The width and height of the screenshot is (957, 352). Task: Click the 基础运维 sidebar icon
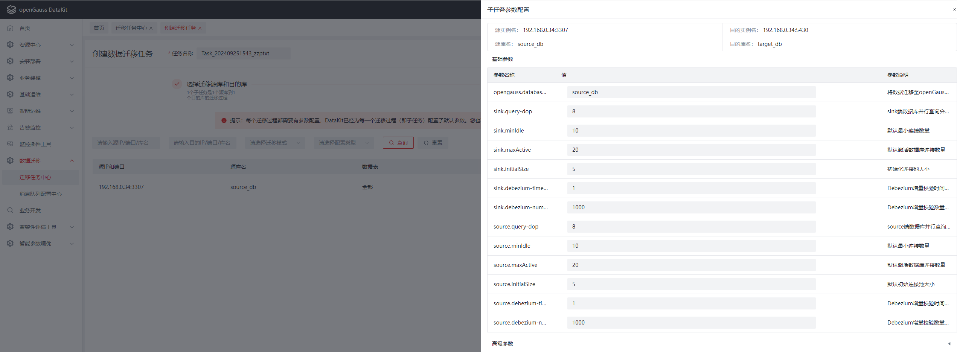10,94
